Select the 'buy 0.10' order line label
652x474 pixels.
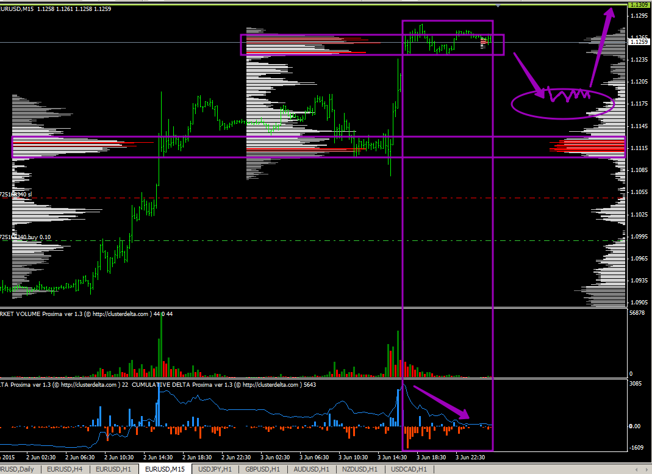coord(26,237)
